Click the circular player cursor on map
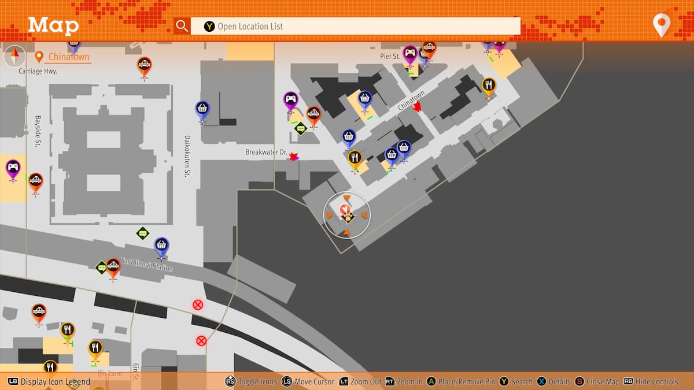694x390 pixels. click(x=346, y=215)
